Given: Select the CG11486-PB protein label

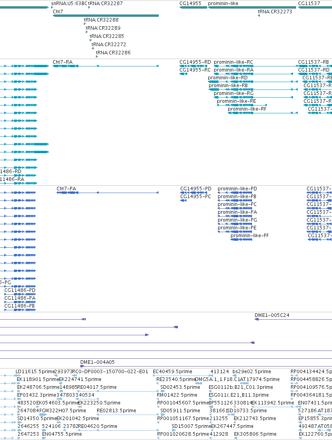Looking at the screenshot, I should click(20, 306).
